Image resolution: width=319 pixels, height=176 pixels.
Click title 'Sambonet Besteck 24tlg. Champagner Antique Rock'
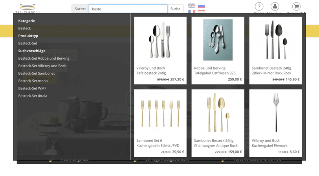216,143
